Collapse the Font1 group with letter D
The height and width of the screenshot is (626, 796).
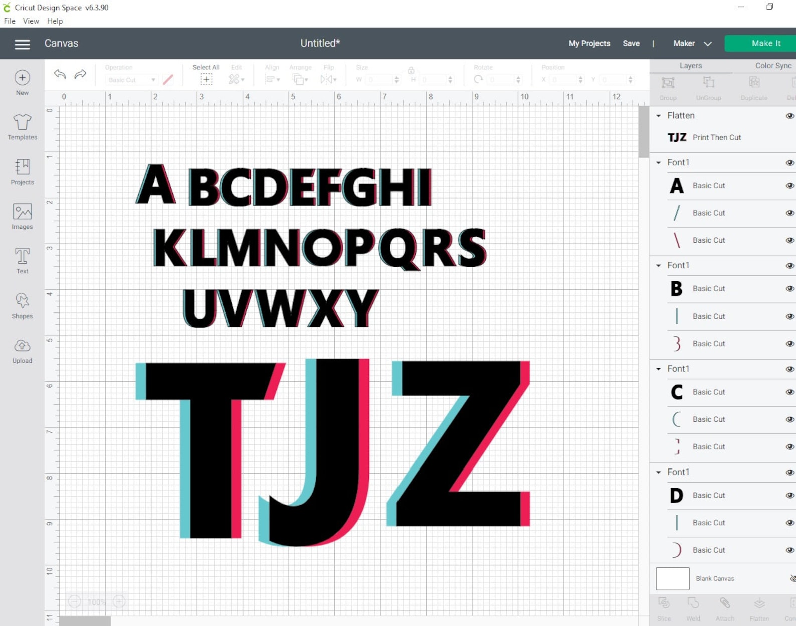(x=659, y=473)
